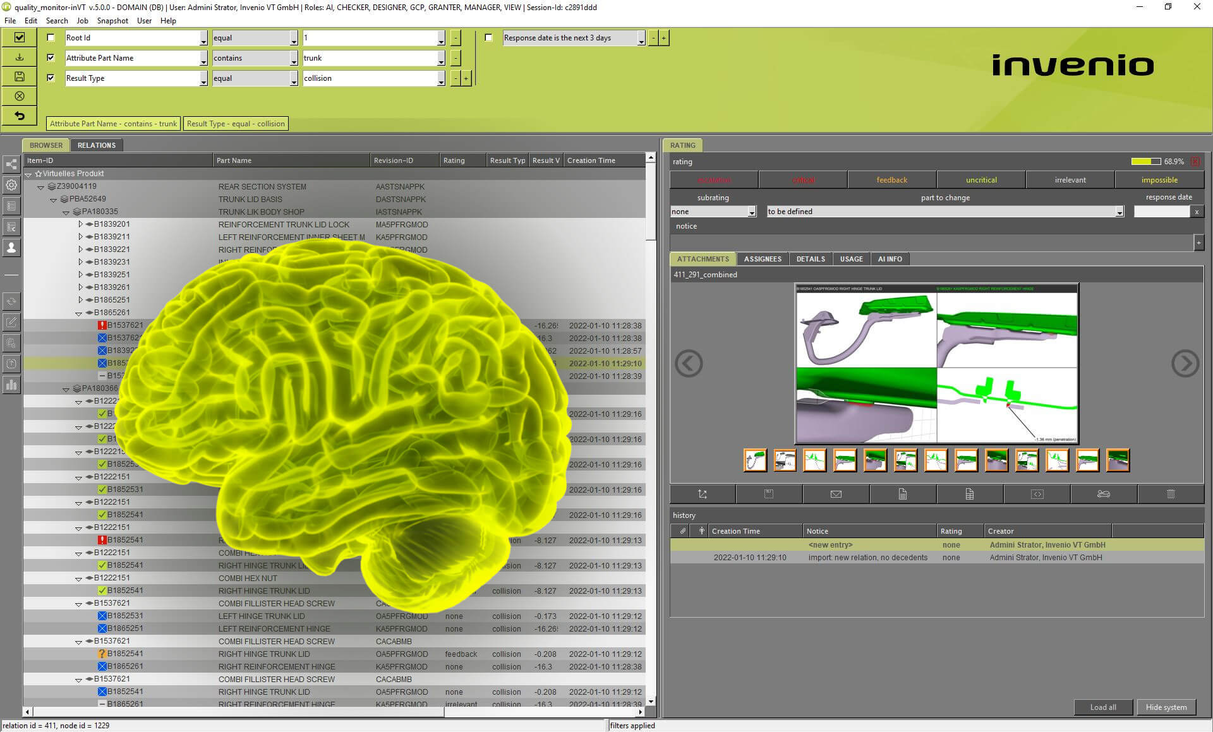Viewport: 1213px width, 732px height.
Task: Expand the B1839201 tree node
Action: click(x=80, y=224)
